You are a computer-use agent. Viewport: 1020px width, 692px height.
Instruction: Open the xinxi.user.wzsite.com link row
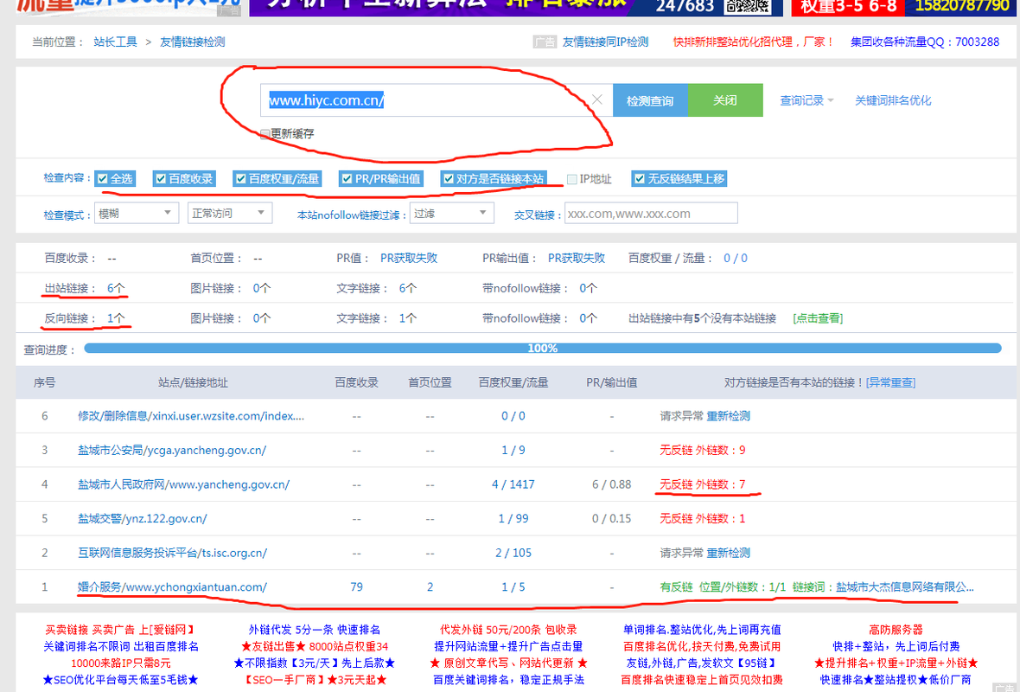190,416
